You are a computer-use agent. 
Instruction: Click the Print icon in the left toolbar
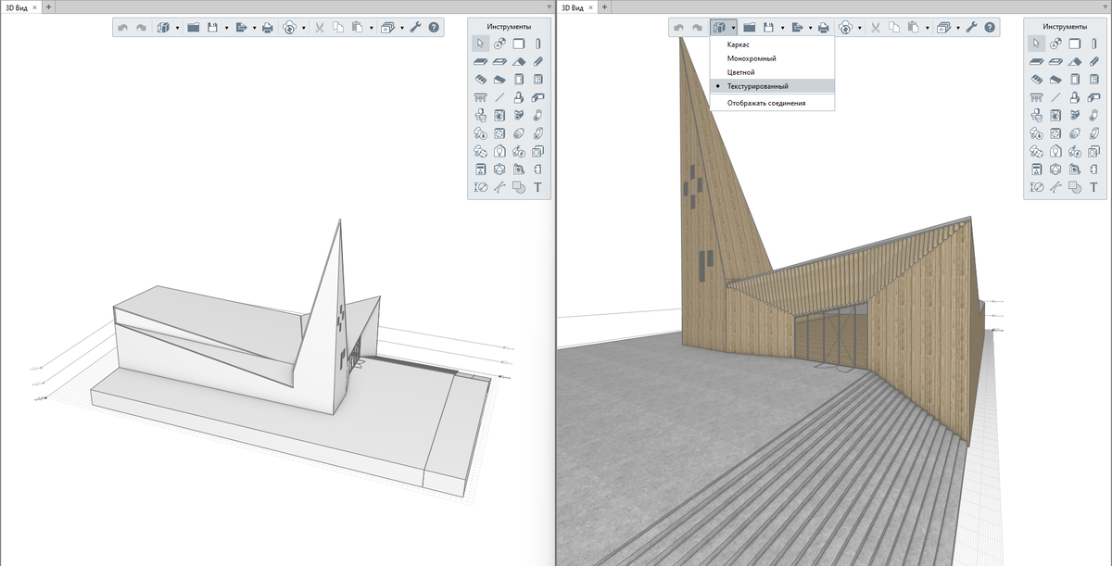[x=268, y=28]
